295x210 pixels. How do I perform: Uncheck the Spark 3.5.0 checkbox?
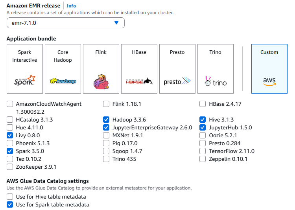[10, 151]
